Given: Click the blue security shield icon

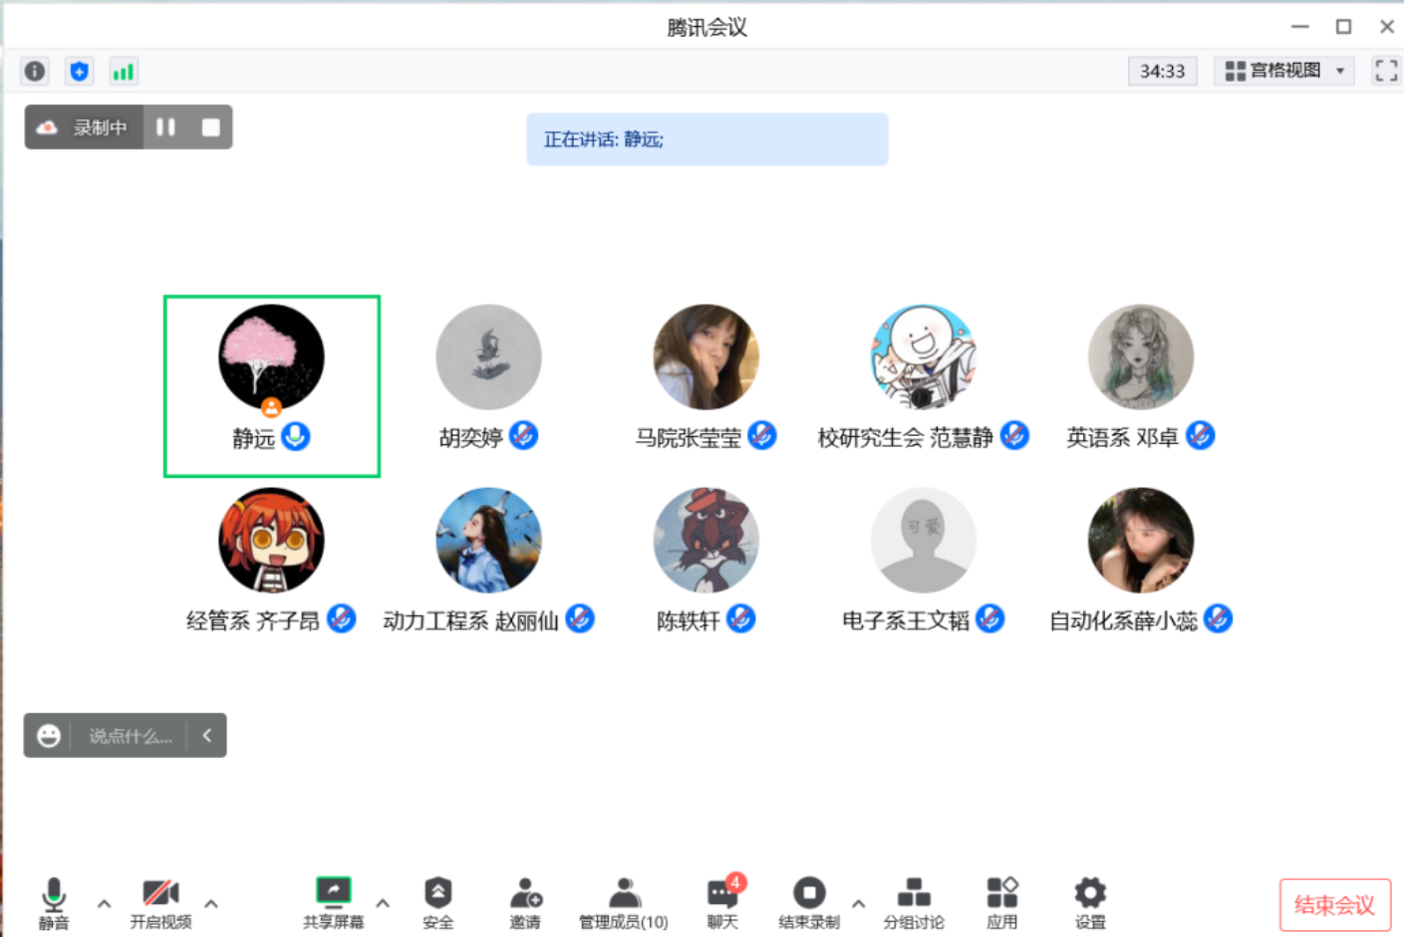Looking at the screenshot, I should [x=79, y=71].
